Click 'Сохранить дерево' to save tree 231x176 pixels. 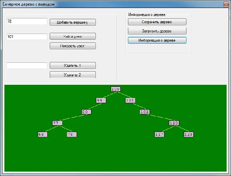(157, 22)
